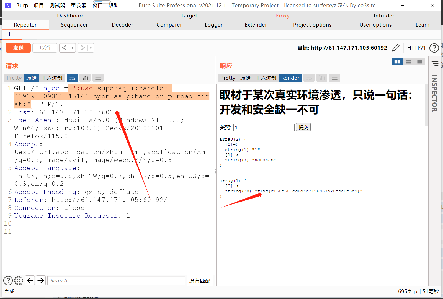Select the Repeater tab
Viewport: 443px width, 299px height.
[25, 25]
